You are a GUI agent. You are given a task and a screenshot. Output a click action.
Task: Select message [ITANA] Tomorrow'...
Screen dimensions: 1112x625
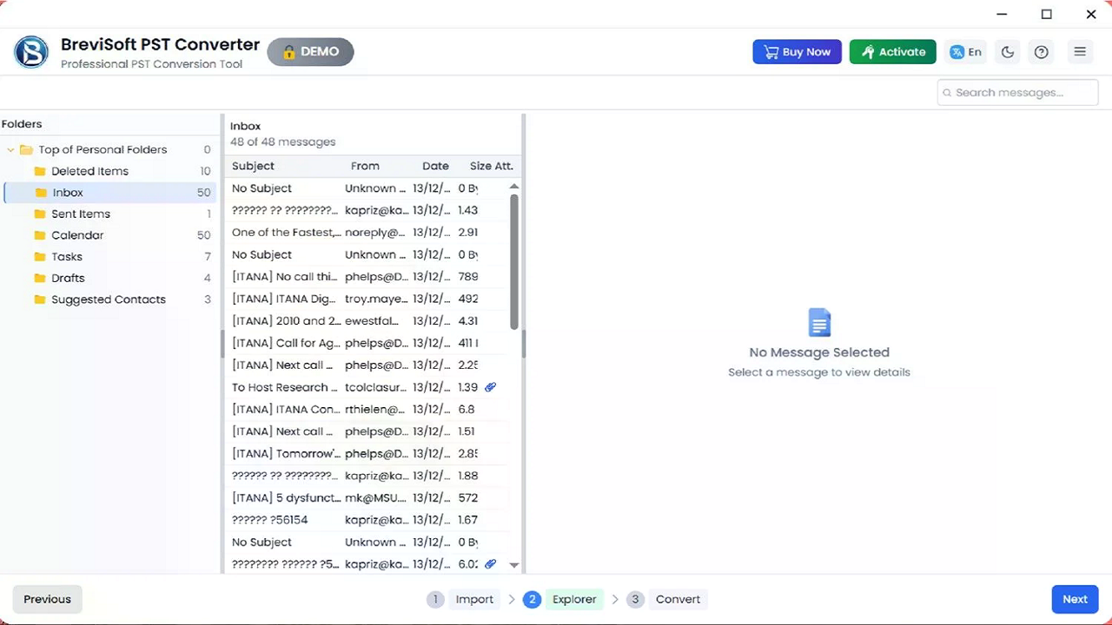pyautogui.click(x=367, y=454)
